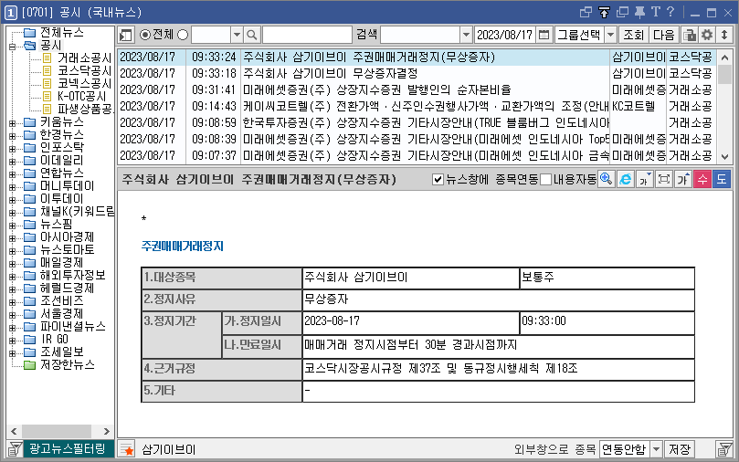Click the stock name input field
Viewport: 739px width, 462px height.
click(307, 35)
